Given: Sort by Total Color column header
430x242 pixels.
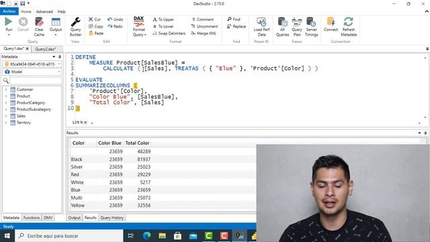Looking at the screenshot, I should point(137,143).
